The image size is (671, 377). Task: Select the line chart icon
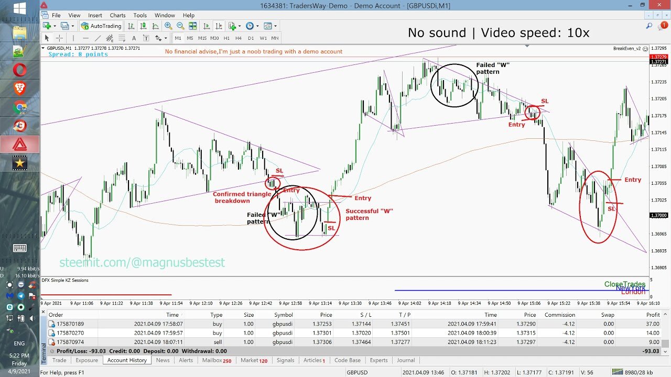155,26
